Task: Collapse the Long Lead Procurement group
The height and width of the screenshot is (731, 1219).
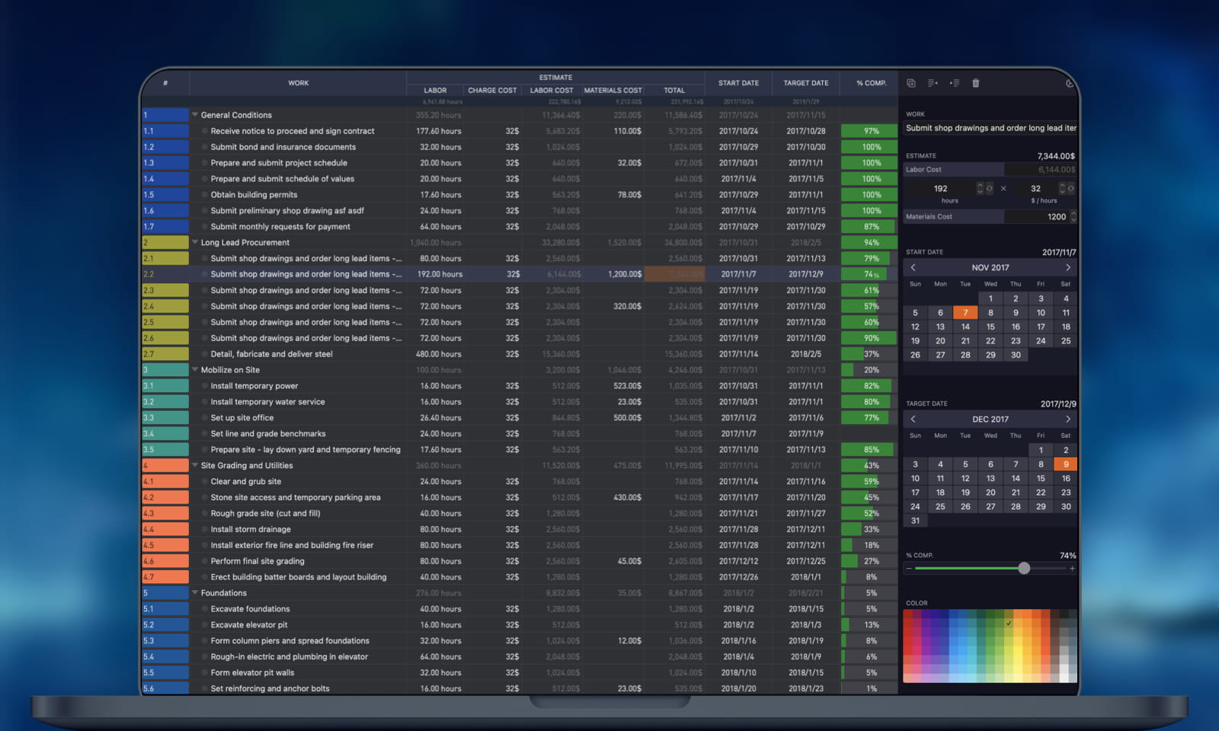Action: [194, 242]
